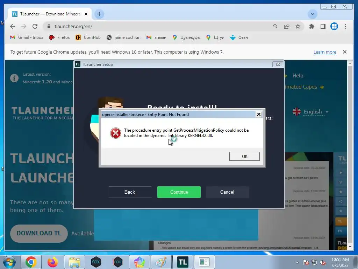Click the muted volume tray icon

pyautogui.click(x=323, y=262)
